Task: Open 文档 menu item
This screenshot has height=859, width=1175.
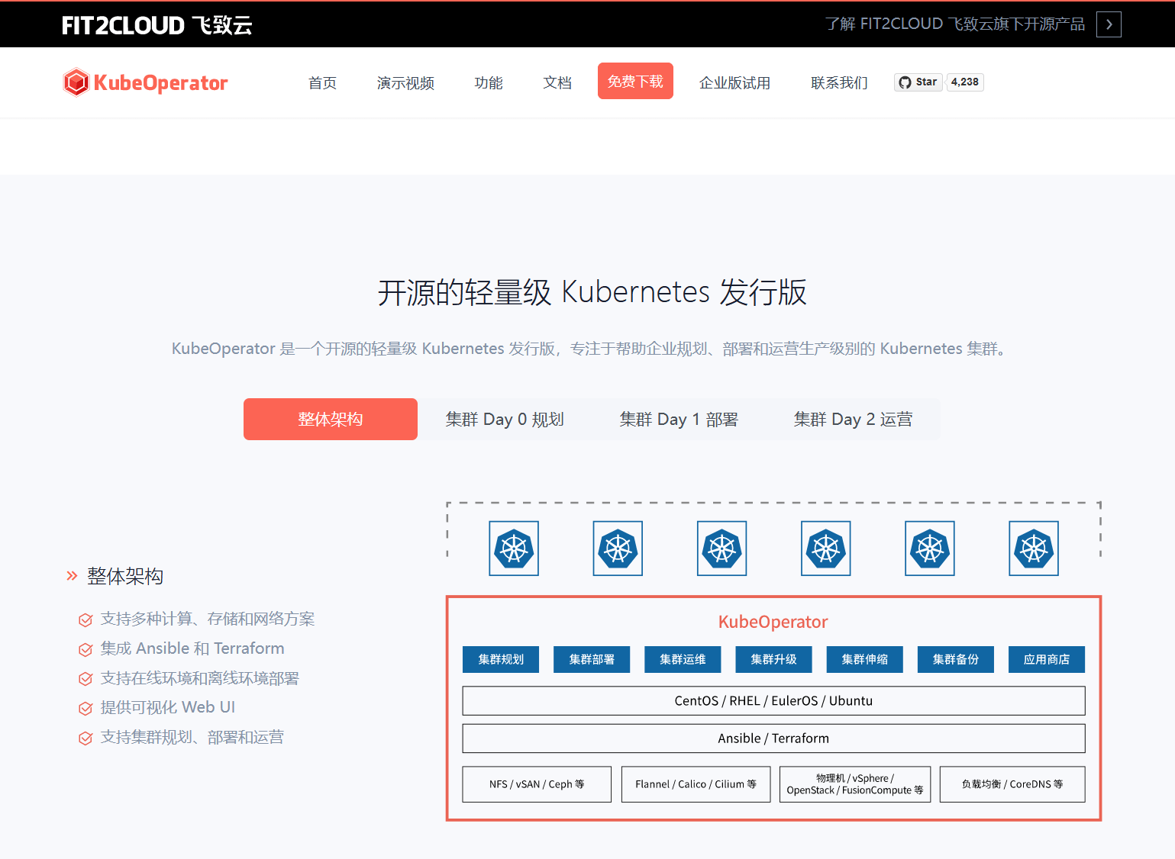Action: [557, 82]
